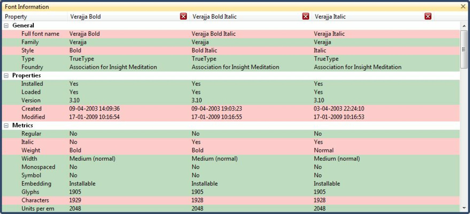Select the Width row label
The height and width of the screenshot is (214, 470).
click(29, 158)
